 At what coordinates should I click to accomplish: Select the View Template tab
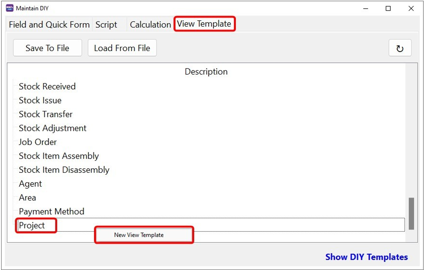(x=204, y=24)
